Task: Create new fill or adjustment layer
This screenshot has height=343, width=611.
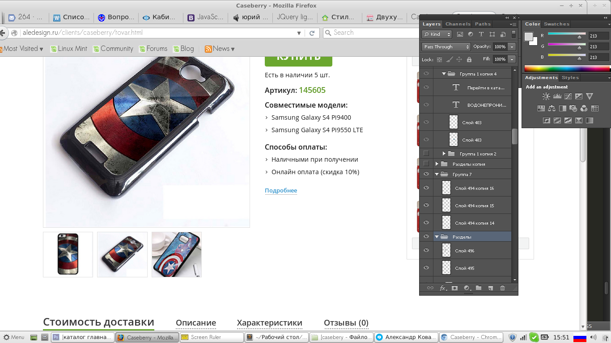Action: (467, 288)
